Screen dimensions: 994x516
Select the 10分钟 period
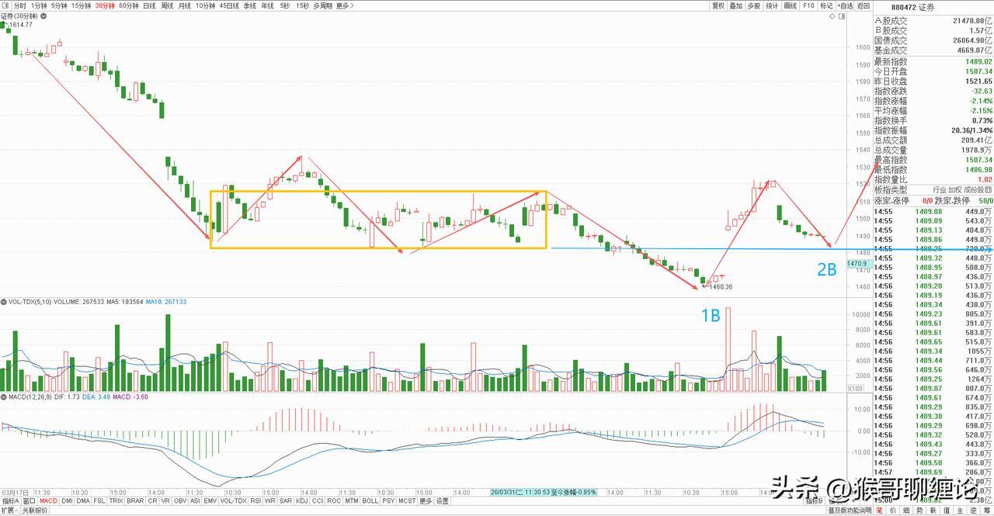coord(205,5)
